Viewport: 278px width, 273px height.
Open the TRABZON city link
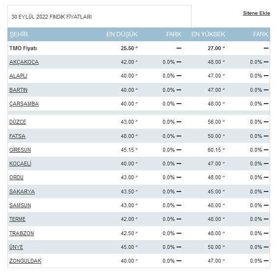(22, 233)
